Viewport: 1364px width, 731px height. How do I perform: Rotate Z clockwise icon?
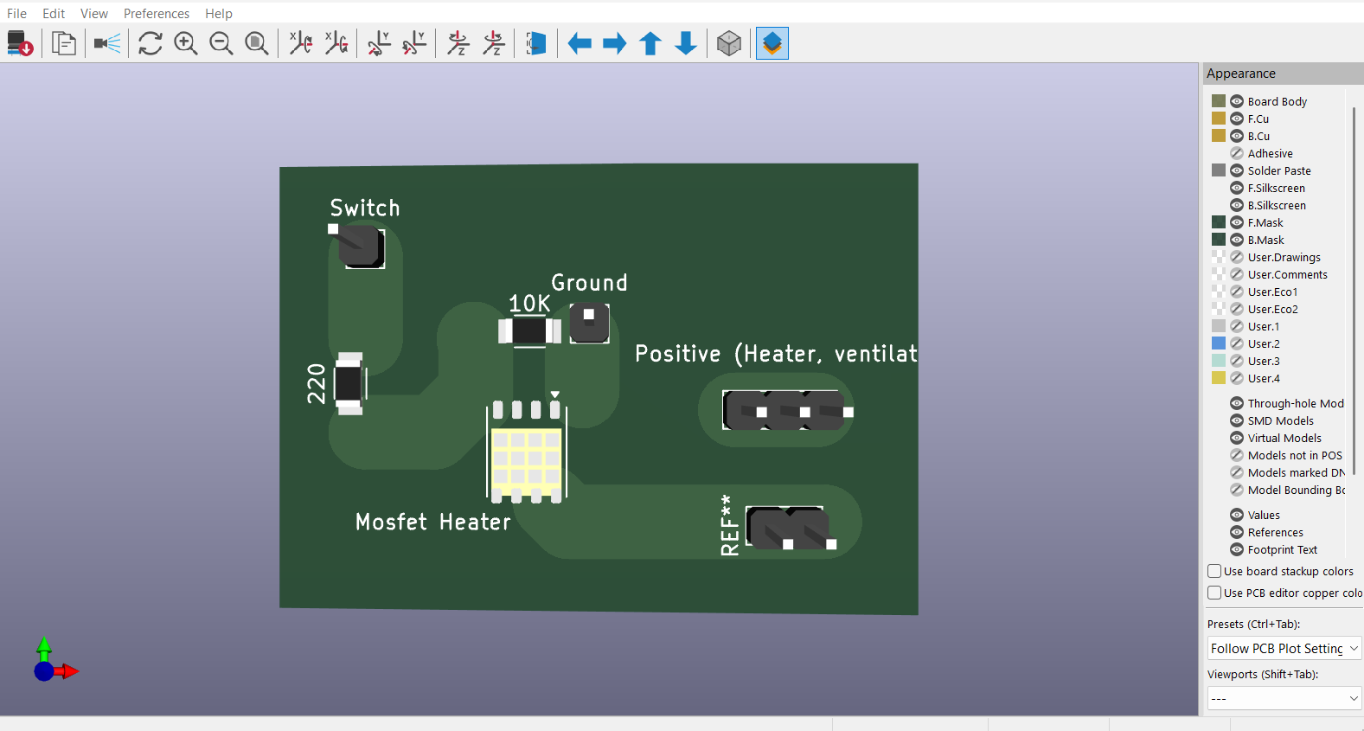tap(458, 43)
